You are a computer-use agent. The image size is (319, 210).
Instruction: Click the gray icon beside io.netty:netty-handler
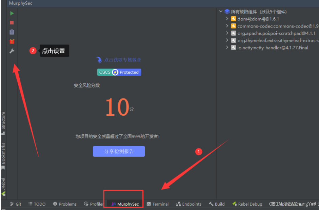point(233,47)
